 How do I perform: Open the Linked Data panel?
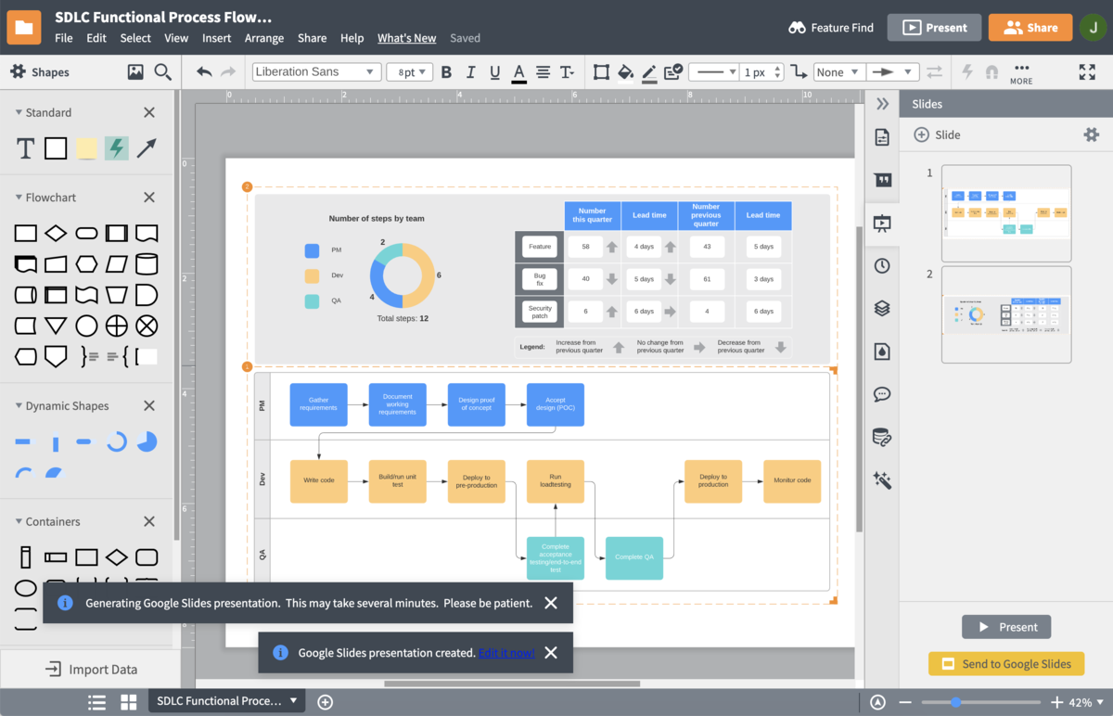point(882,437)
